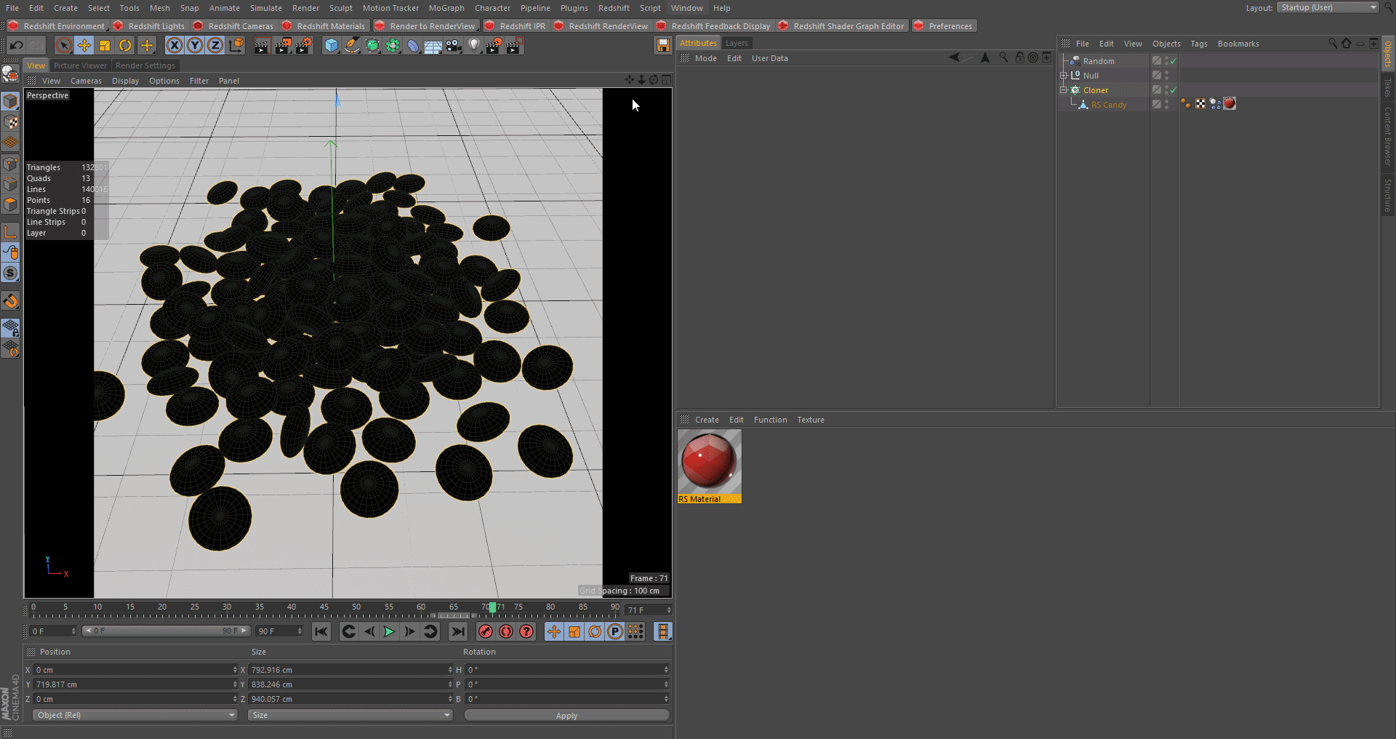Add a Cube primitive object
The width and height of the screenshot is (1396, 739).
point(332,46)
